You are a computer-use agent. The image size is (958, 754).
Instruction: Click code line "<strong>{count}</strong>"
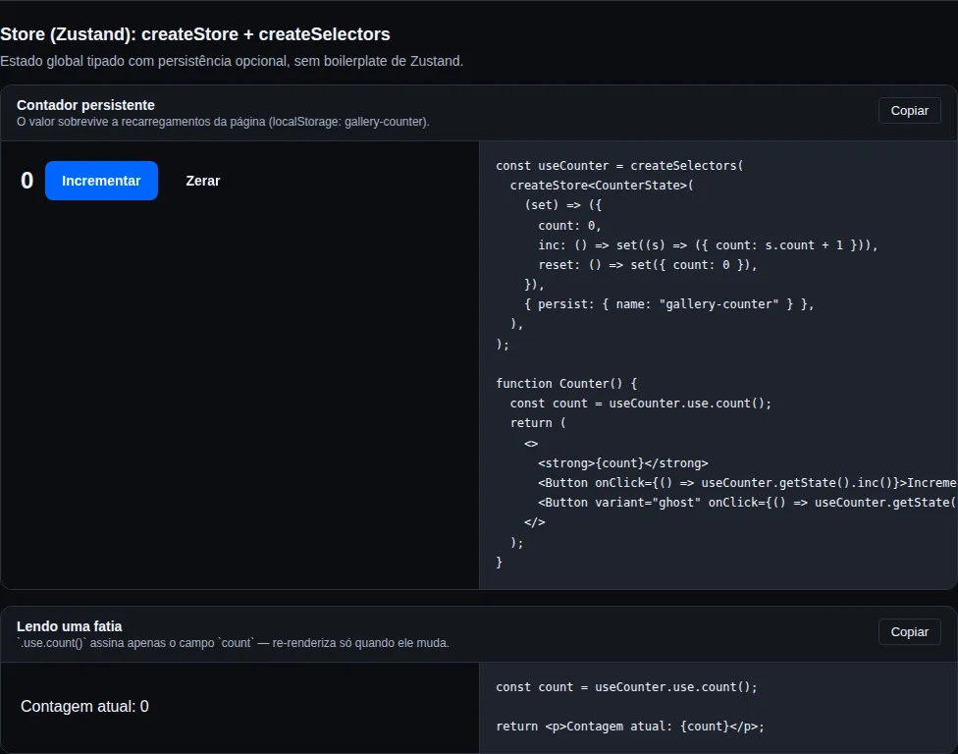623,463
